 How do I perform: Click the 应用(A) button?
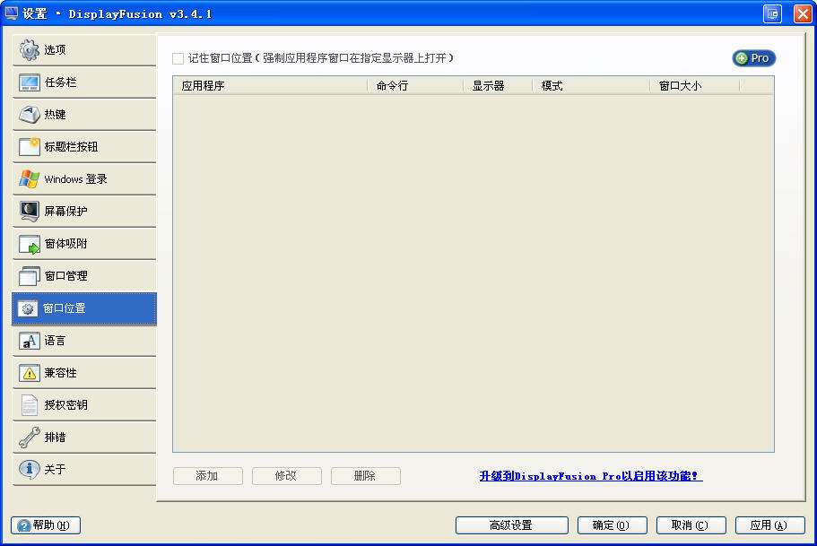(x=769, y=525)
